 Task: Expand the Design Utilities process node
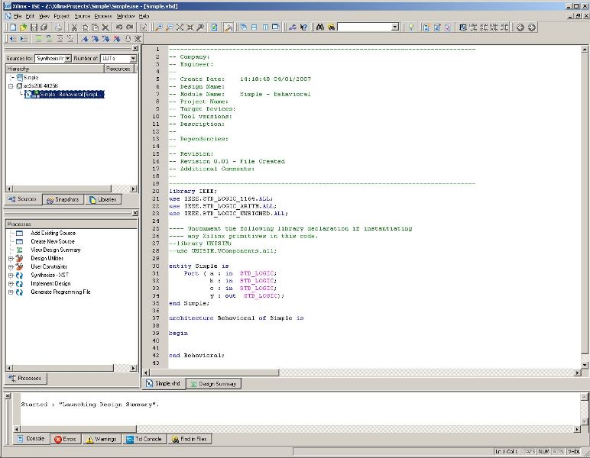(x=11, y=259)
